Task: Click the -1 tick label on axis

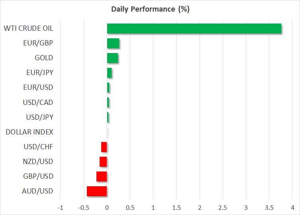Action: (60, 208)
